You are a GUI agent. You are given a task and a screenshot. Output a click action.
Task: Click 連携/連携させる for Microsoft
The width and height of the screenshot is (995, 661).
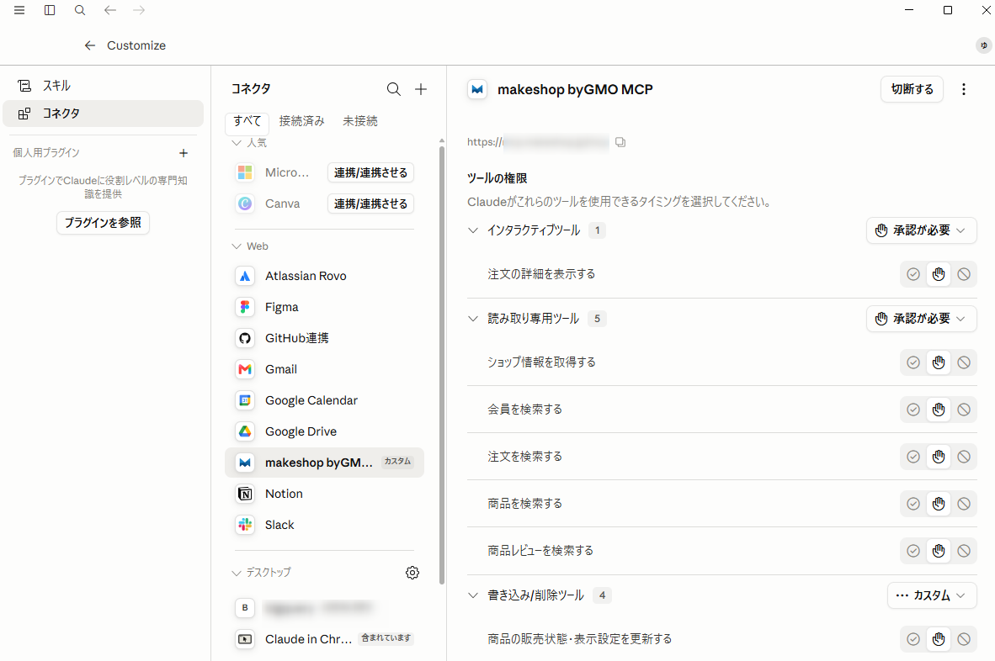370,172
